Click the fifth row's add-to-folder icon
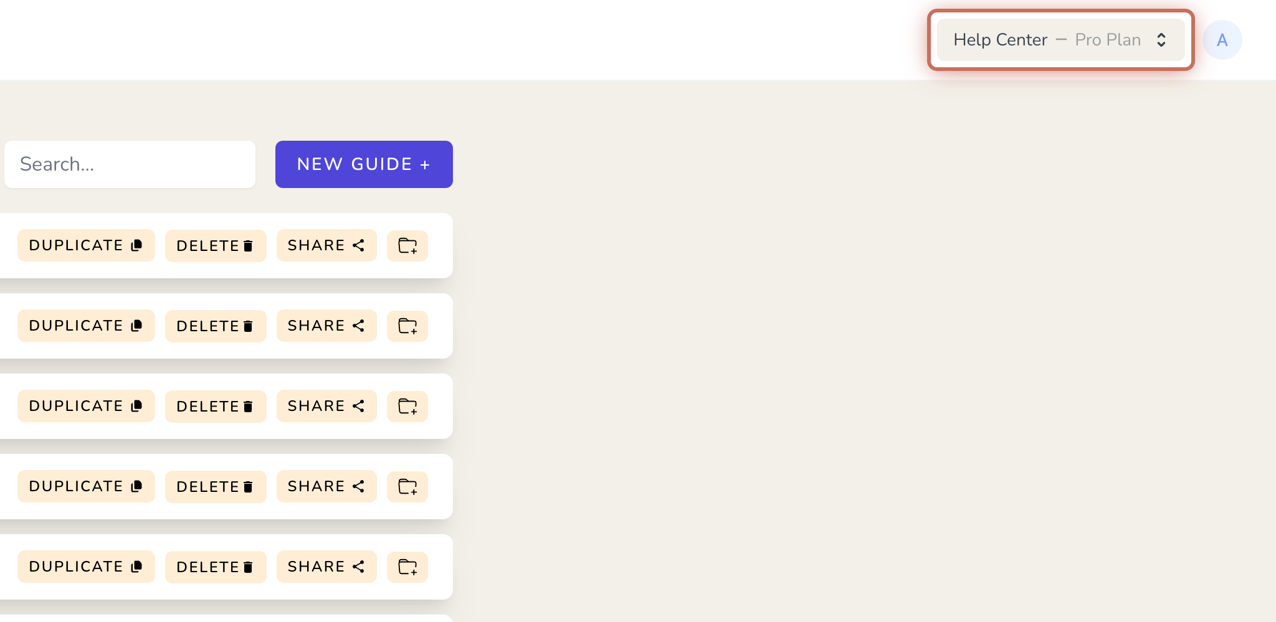 coord(407,567)
